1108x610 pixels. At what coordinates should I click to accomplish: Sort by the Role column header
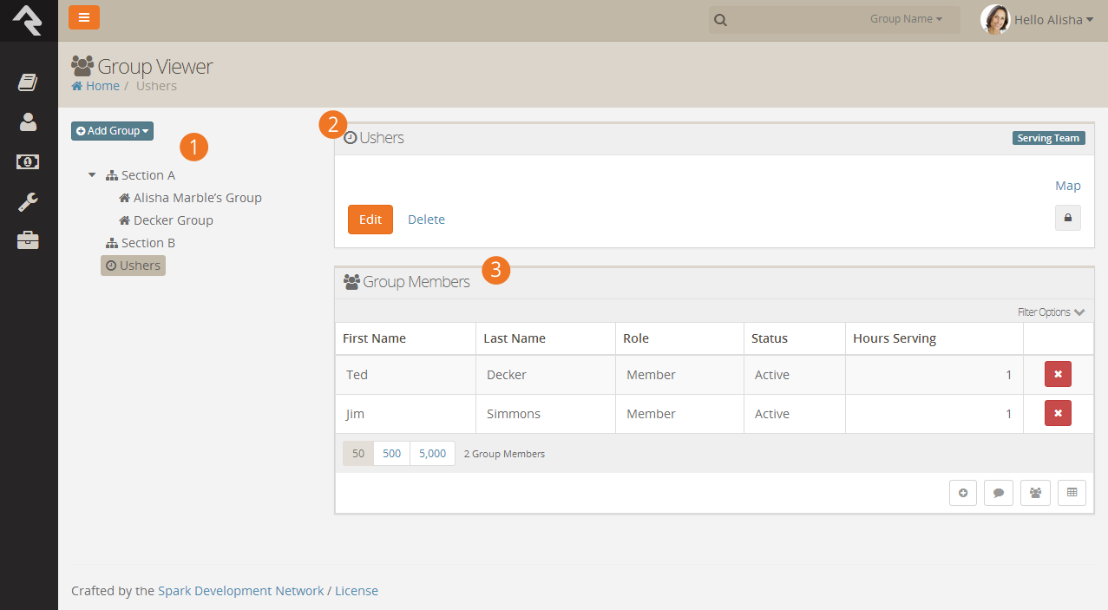click(636, 338)
